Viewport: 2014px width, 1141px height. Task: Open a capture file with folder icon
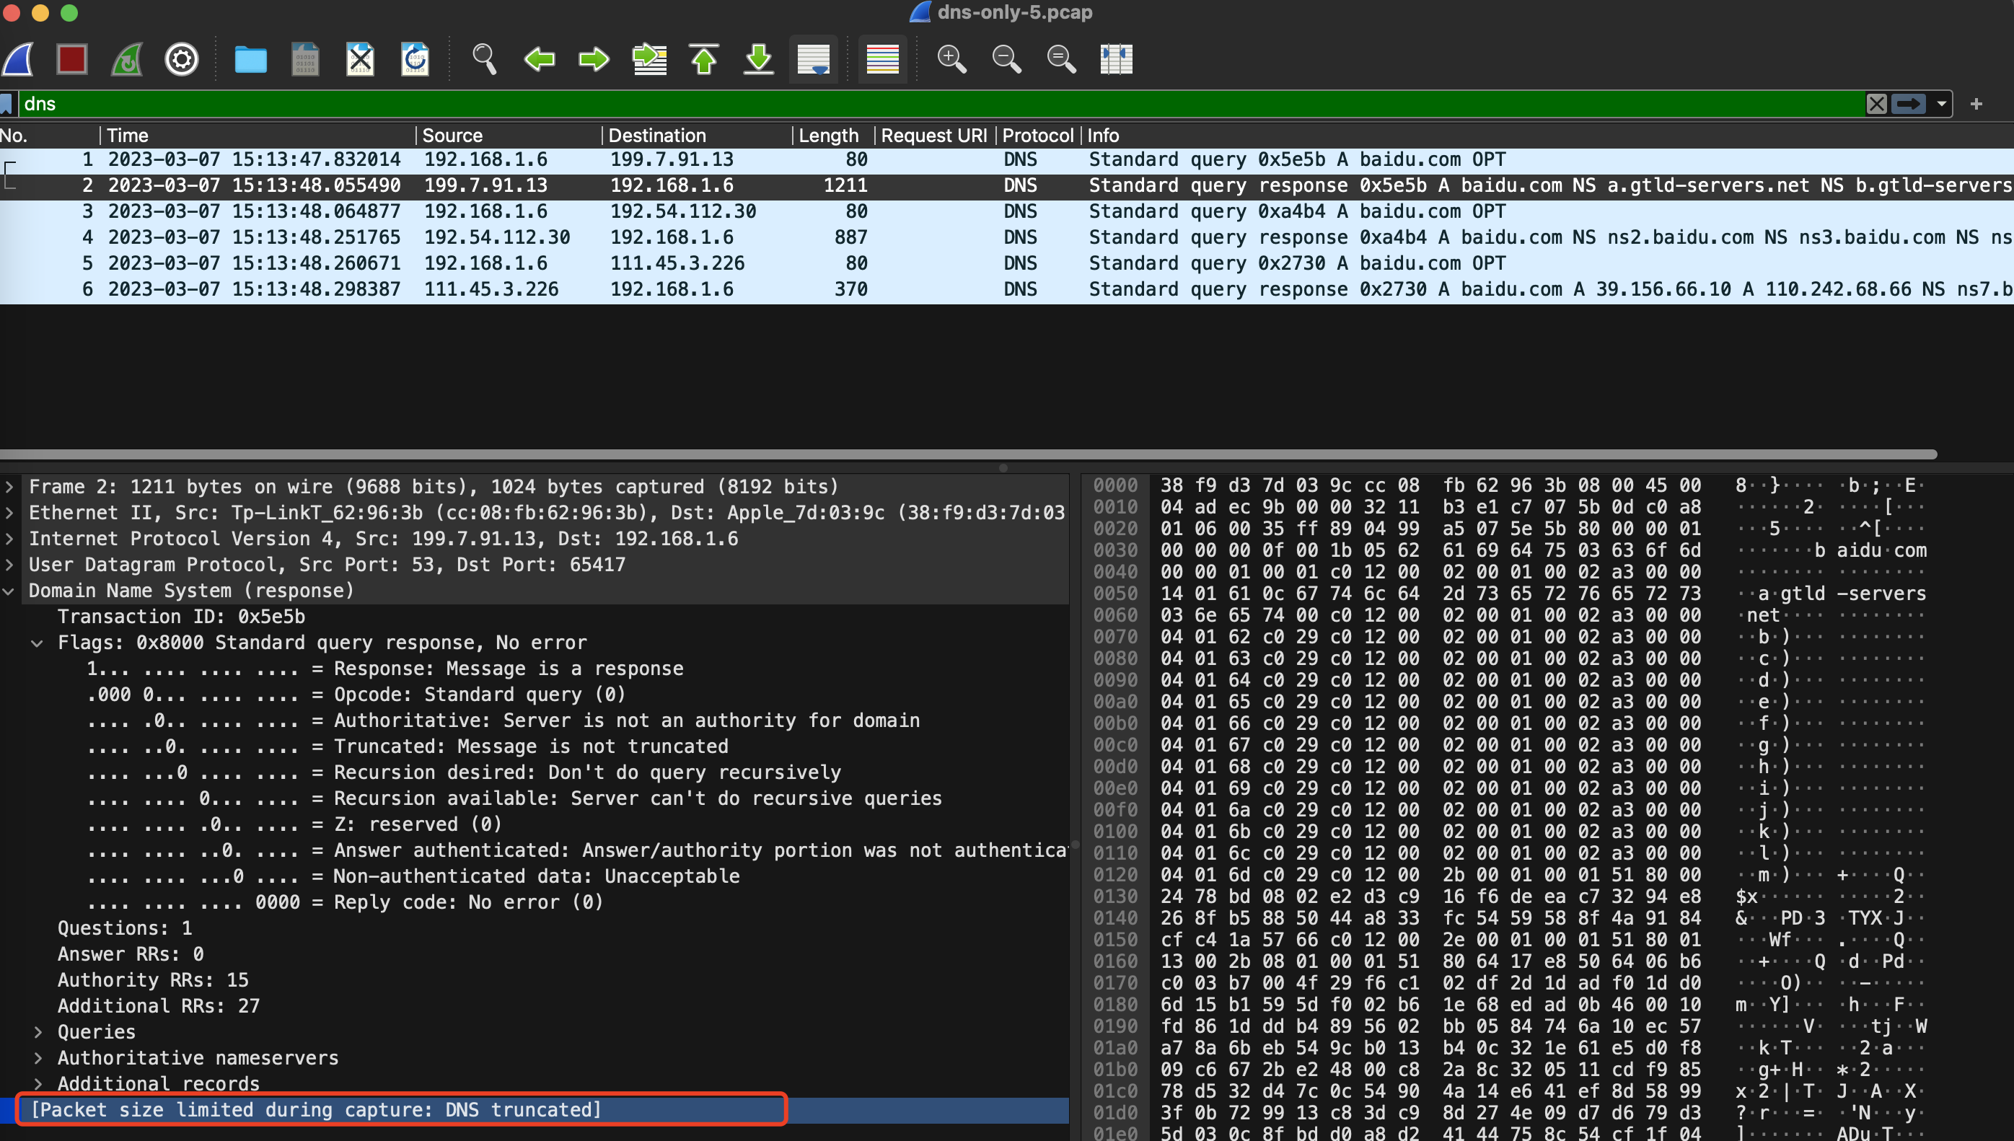(251, 58)
